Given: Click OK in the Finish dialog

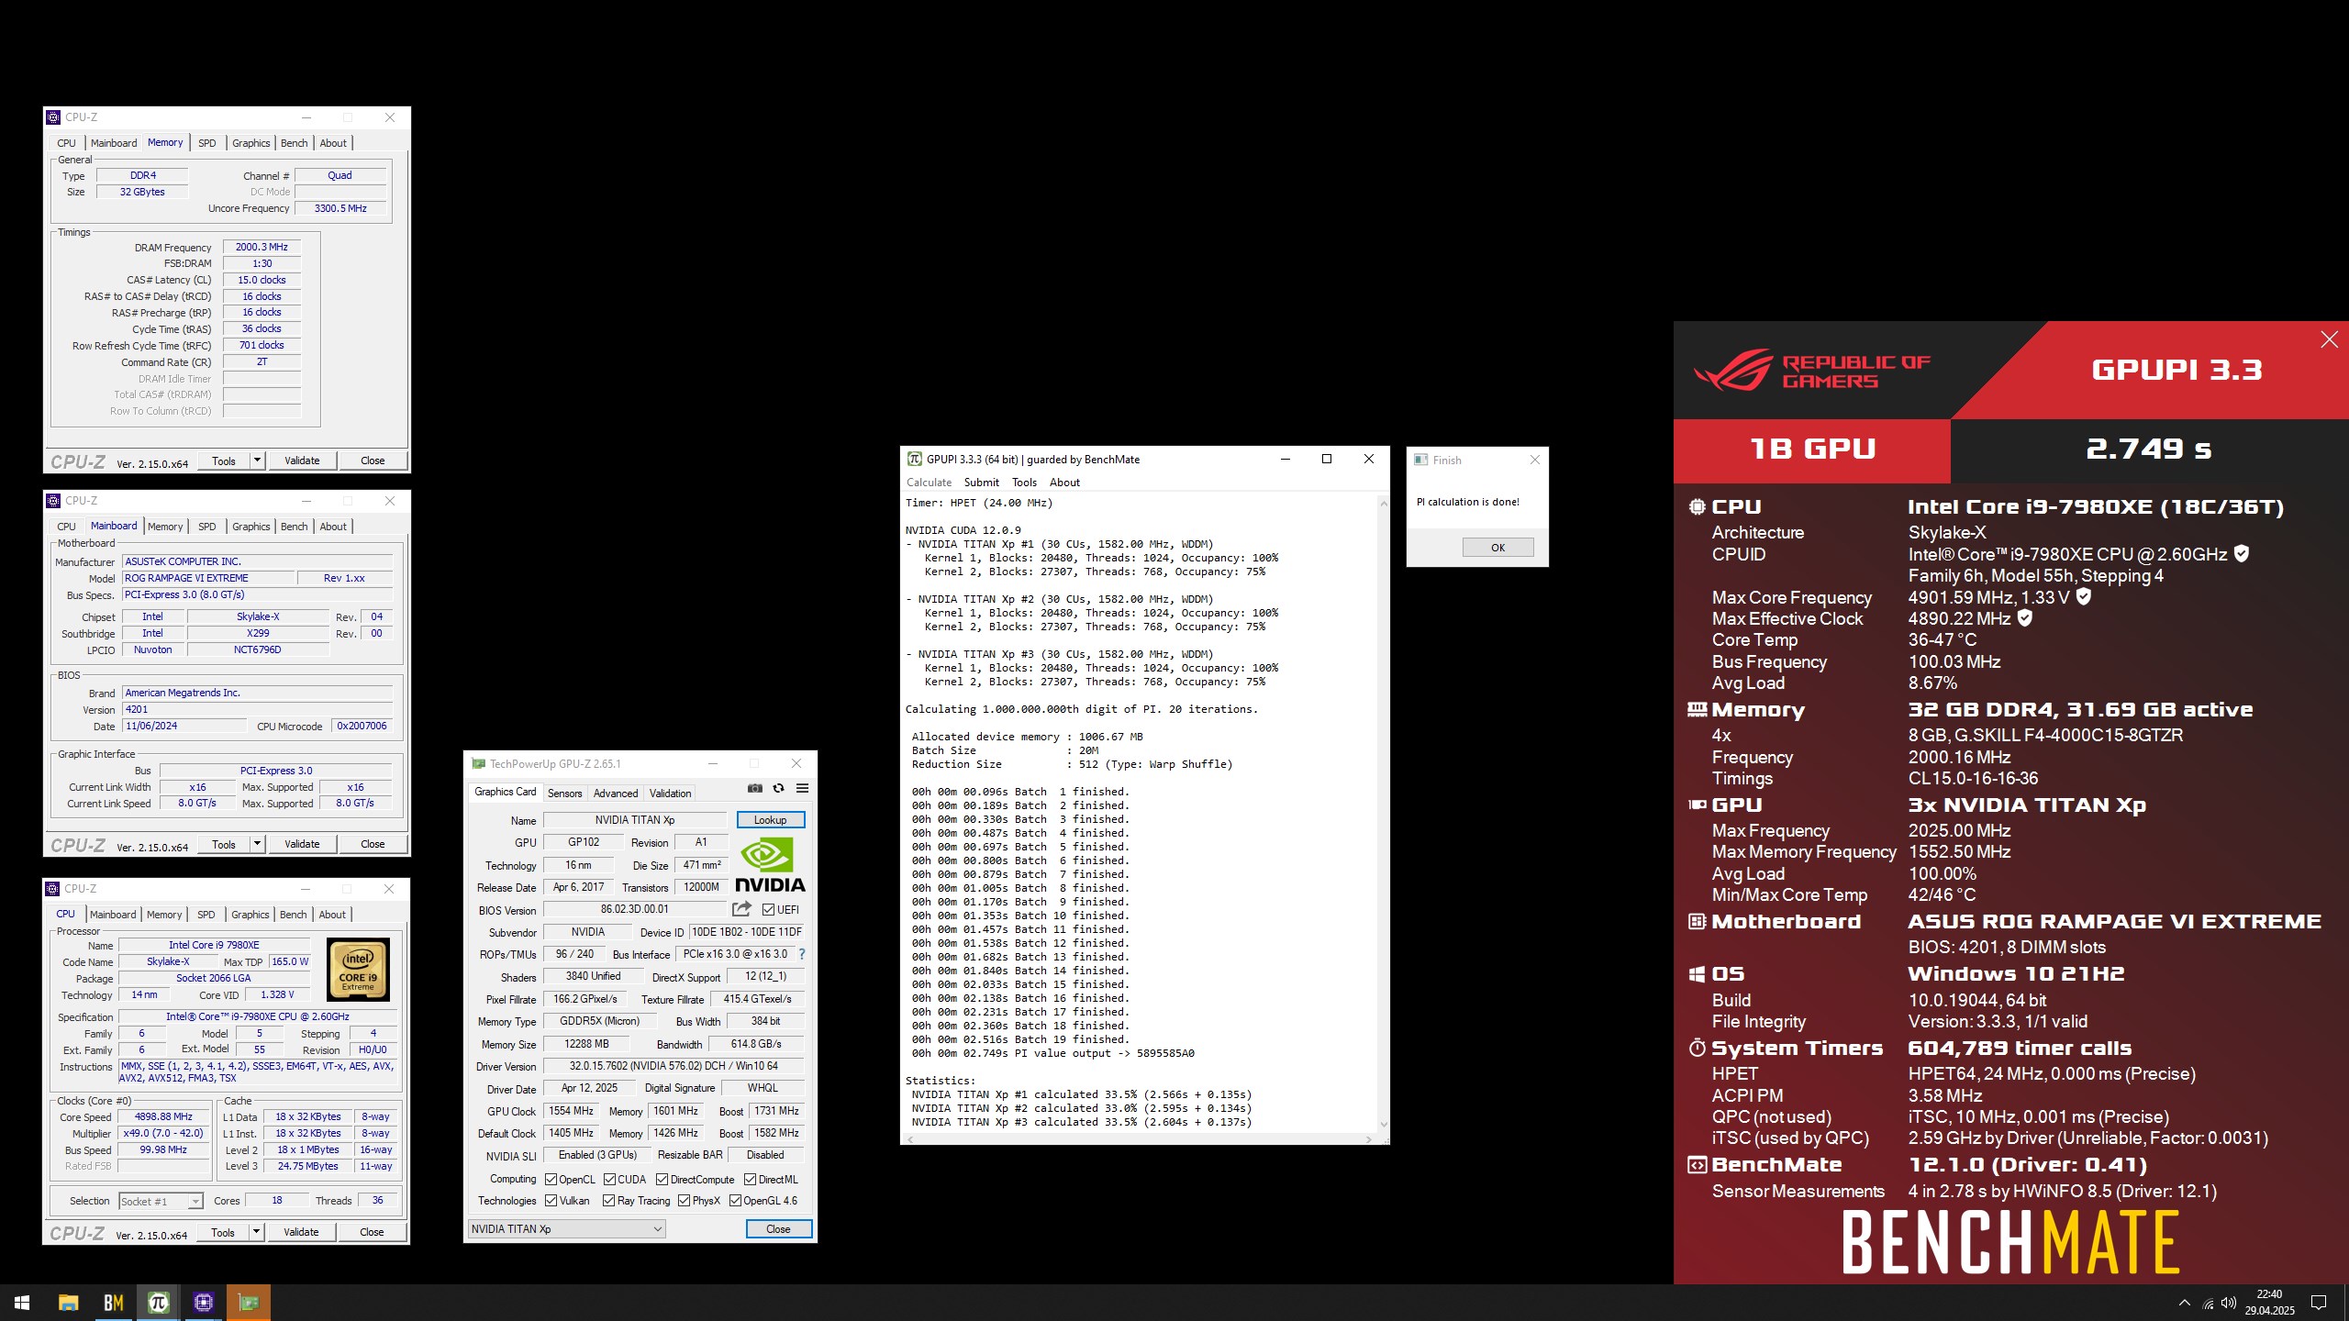Looking at the screenshot, I should (1497, 548).
